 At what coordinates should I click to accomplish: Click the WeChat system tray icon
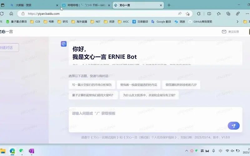pos(197,151)
